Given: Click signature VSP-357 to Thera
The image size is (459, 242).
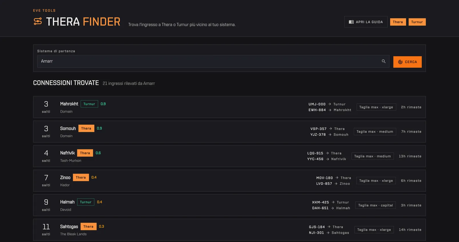Looking at the screenshot, I should [328, 129].
